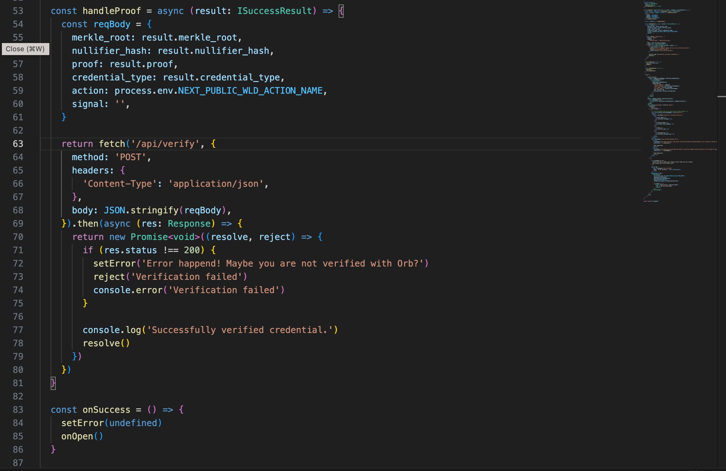This screenshot has width=726, height=471.
Task: Click 'stringify' in JSON.stringify call
Action: point(155,210)
